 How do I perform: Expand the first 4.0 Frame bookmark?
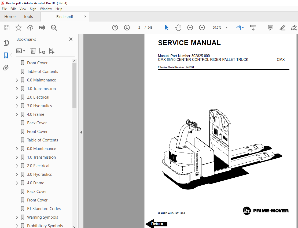pos(17,114)
